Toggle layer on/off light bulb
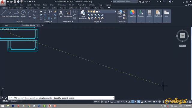 point(89,11)
